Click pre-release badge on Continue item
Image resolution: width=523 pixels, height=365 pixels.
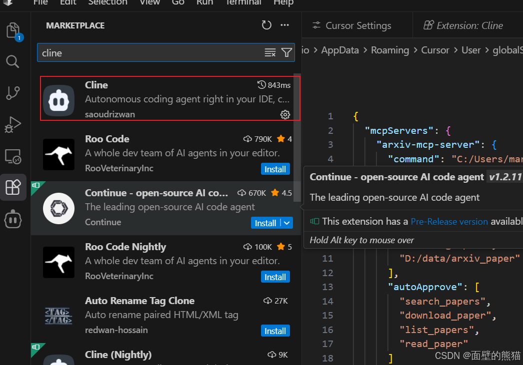pyautogui.click(x=36, y=186)
